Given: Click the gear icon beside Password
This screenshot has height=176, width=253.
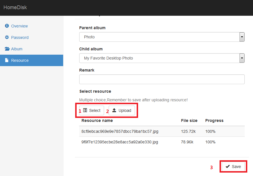Looking at the screenshot, I should click(x=7, y=37).
